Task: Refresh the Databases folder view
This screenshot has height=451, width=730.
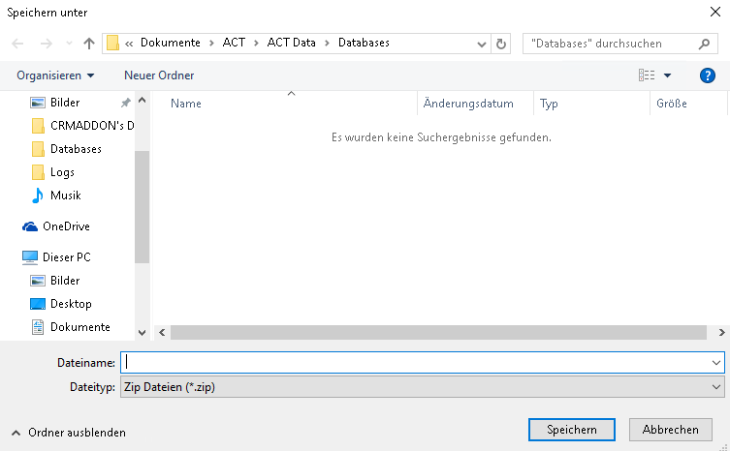Action: point(501,45)
